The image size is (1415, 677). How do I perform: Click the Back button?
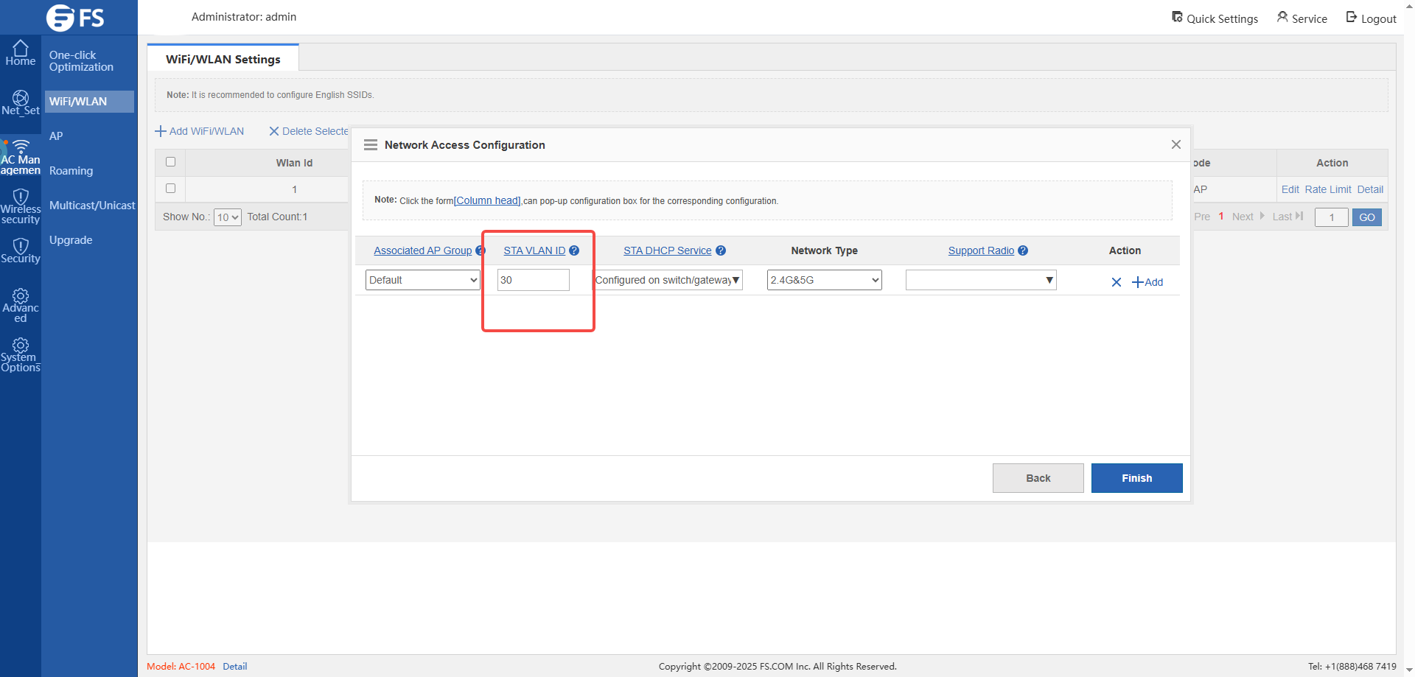point(1038,478)
